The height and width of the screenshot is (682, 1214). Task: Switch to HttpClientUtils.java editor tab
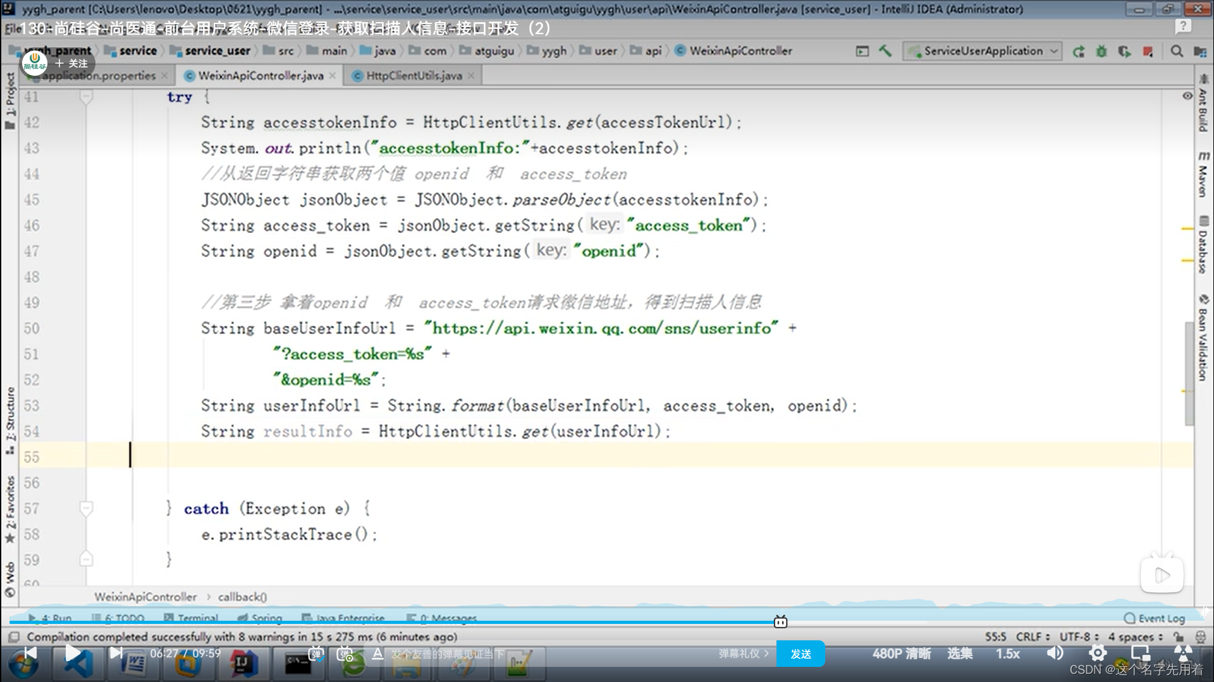click(414, 76)
